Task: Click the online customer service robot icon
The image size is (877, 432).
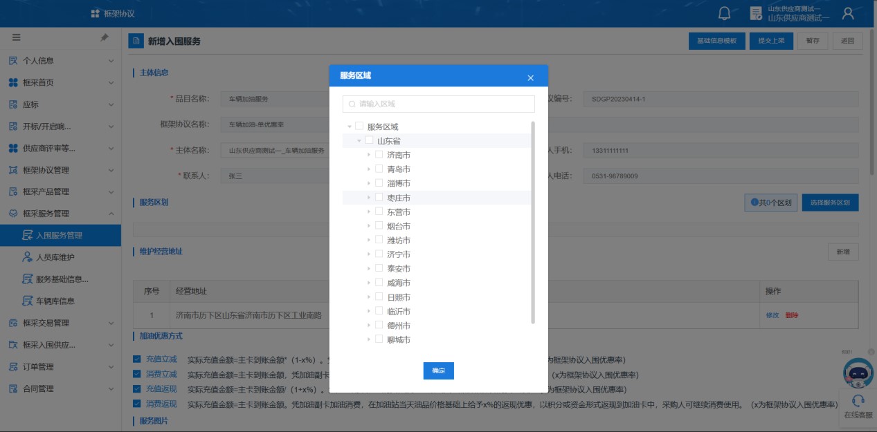Action: [858, 373]
